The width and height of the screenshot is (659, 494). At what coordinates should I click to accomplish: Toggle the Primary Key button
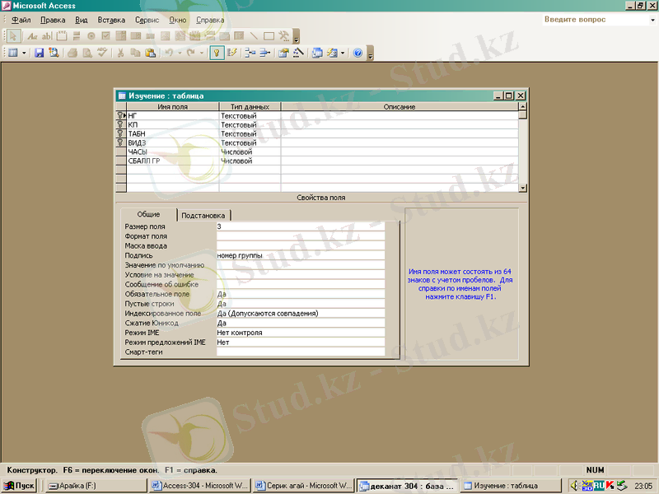point(217,53)
